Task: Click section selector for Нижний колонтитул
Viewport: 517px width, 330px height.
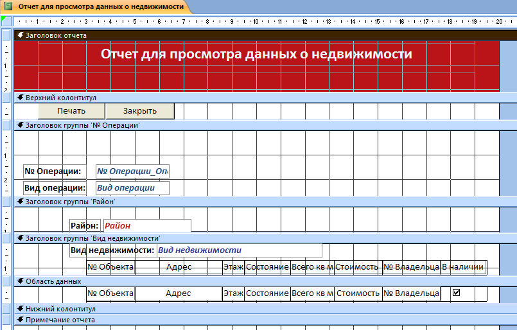Action: point(6,309)
